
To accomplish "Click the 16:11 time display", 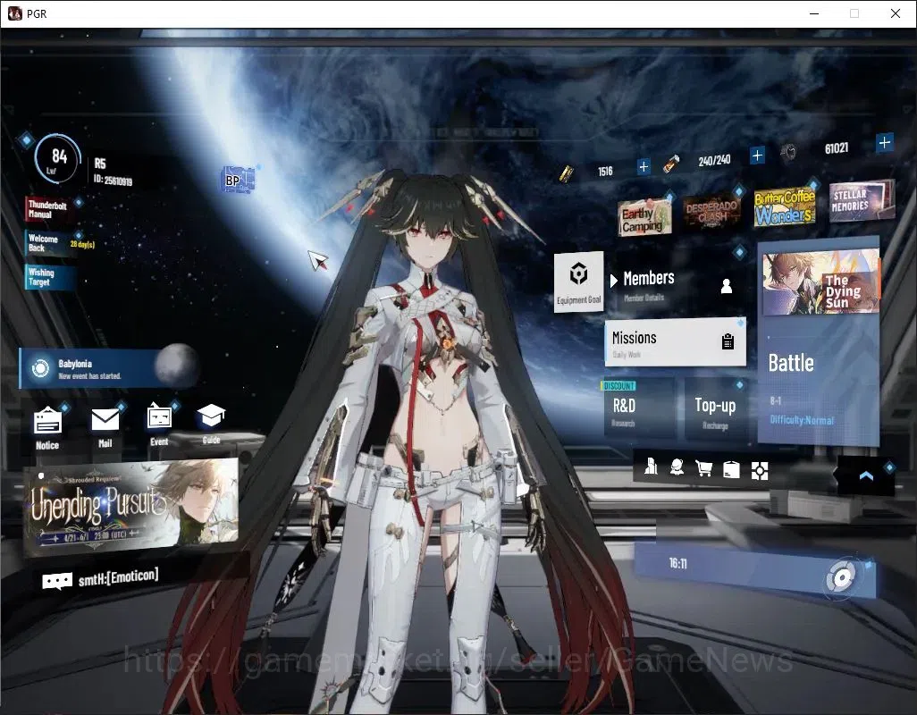I will point(677,563).
